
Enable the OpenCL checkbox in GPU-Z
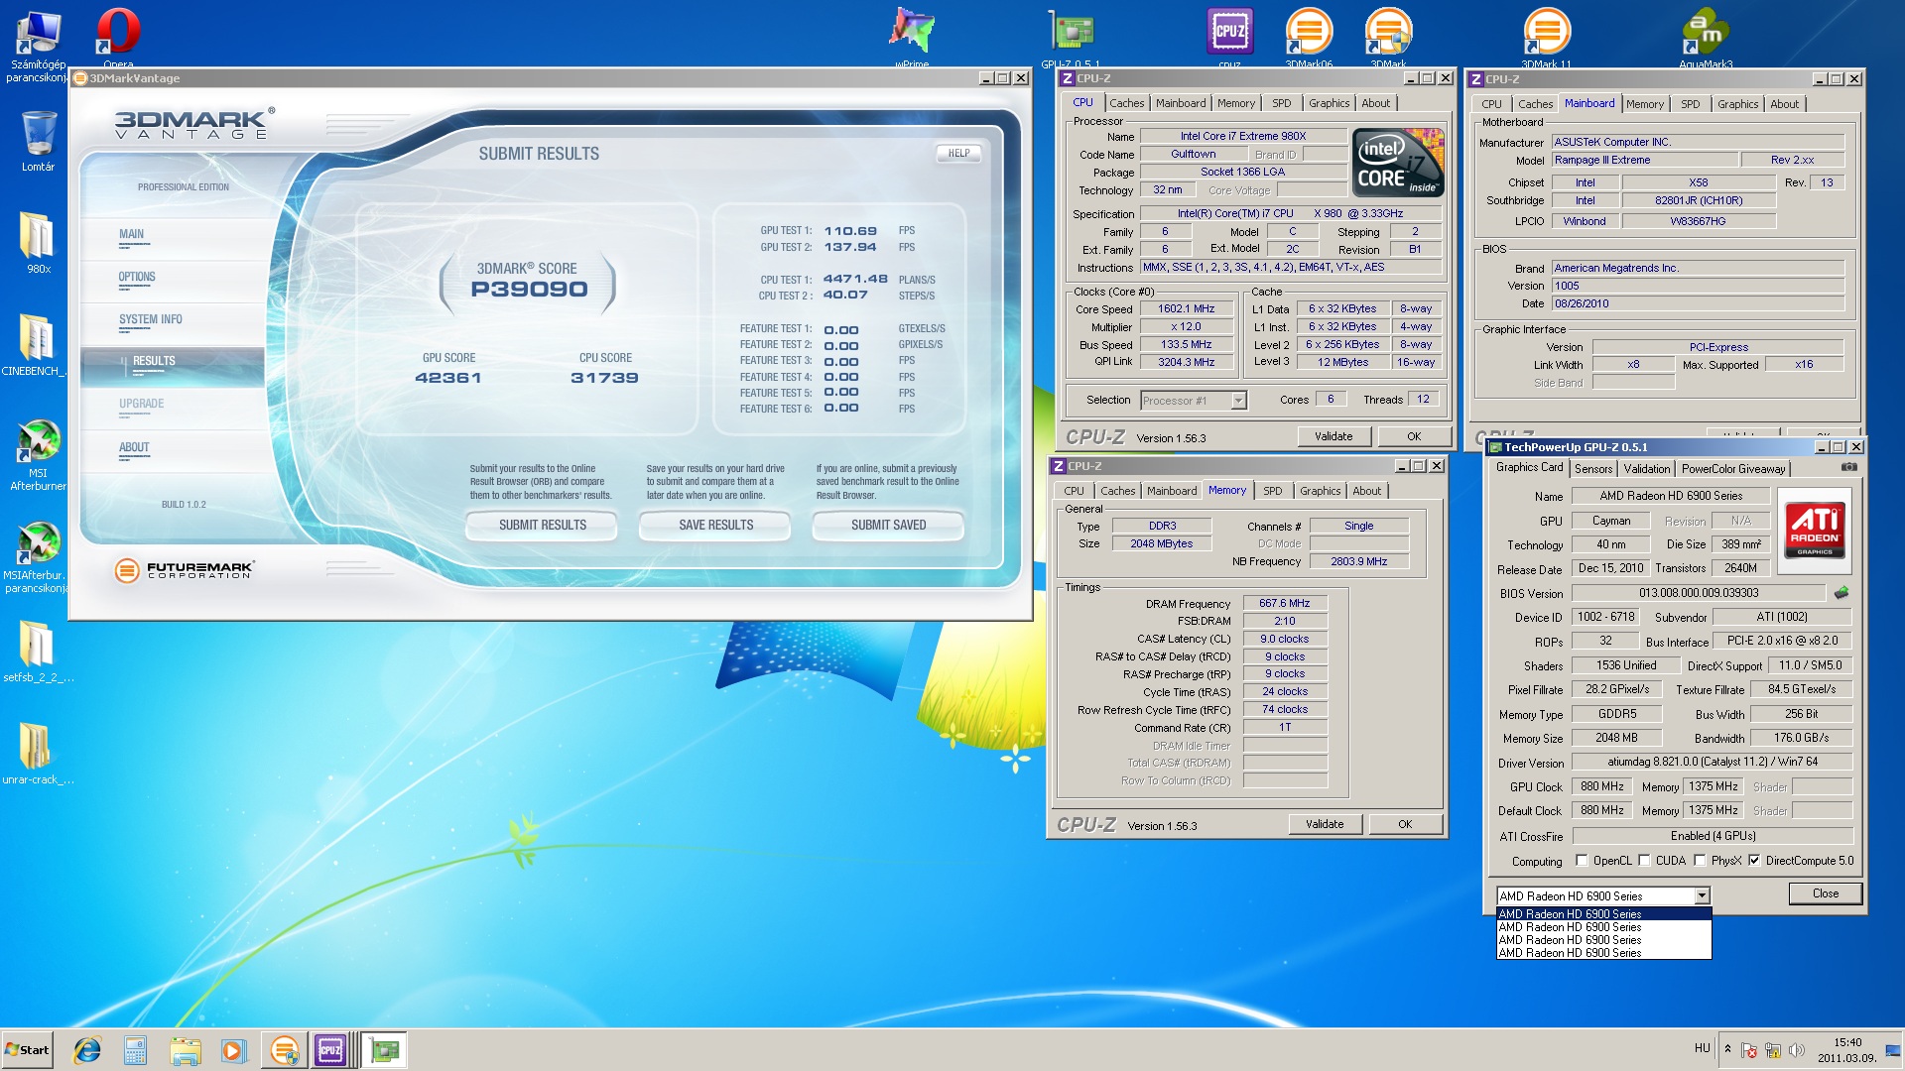click(x=1582, y=861)
